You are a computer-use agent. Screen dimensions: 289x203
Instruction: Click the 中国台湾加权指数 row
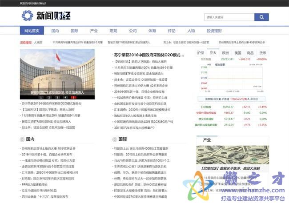click(231, 113)
